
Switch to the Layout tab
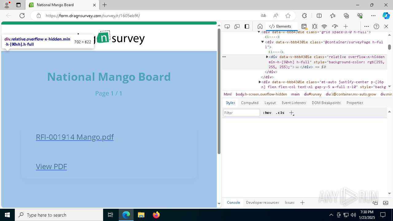click(x=270, y=103)
